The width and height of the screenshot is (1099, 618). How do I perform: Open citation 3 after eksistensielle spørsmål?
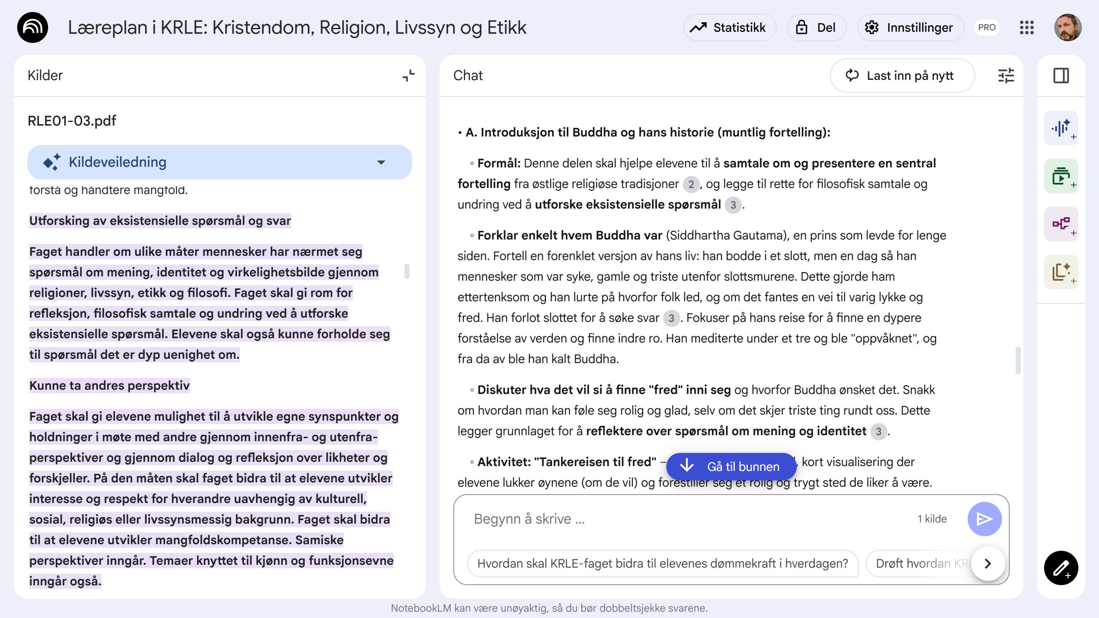pos(733,205)
